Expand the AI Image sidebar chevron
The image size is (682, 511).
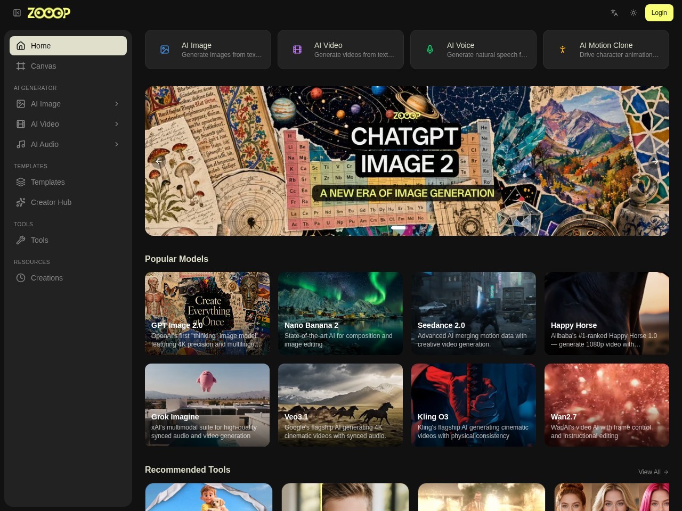coord(117,104)
